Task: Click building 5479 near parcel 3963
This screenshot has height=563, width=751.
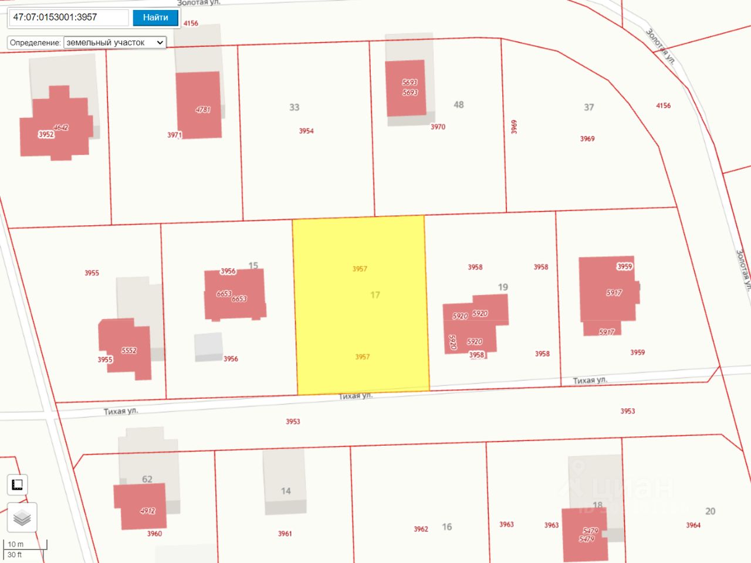Action: (x=585, y=535)
